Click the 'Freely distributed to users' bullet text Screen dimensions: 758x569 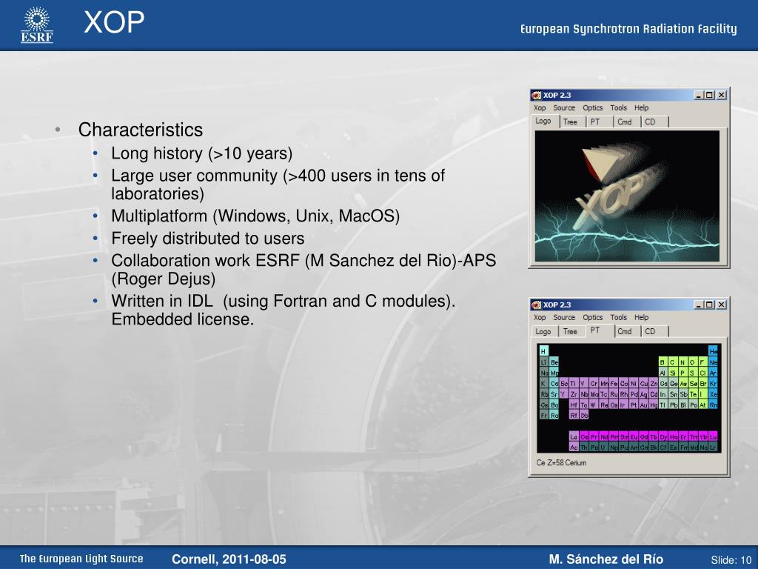[208, 238]
